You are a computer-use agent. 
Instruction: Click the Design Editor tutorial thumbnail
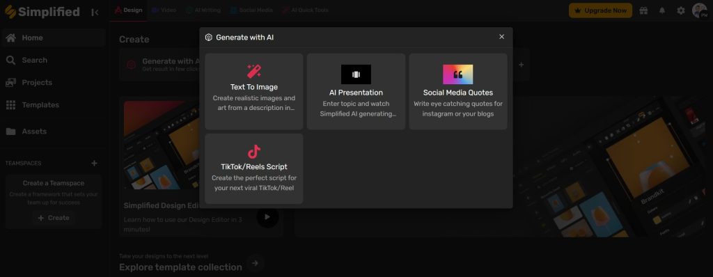[x=162, y=145]
